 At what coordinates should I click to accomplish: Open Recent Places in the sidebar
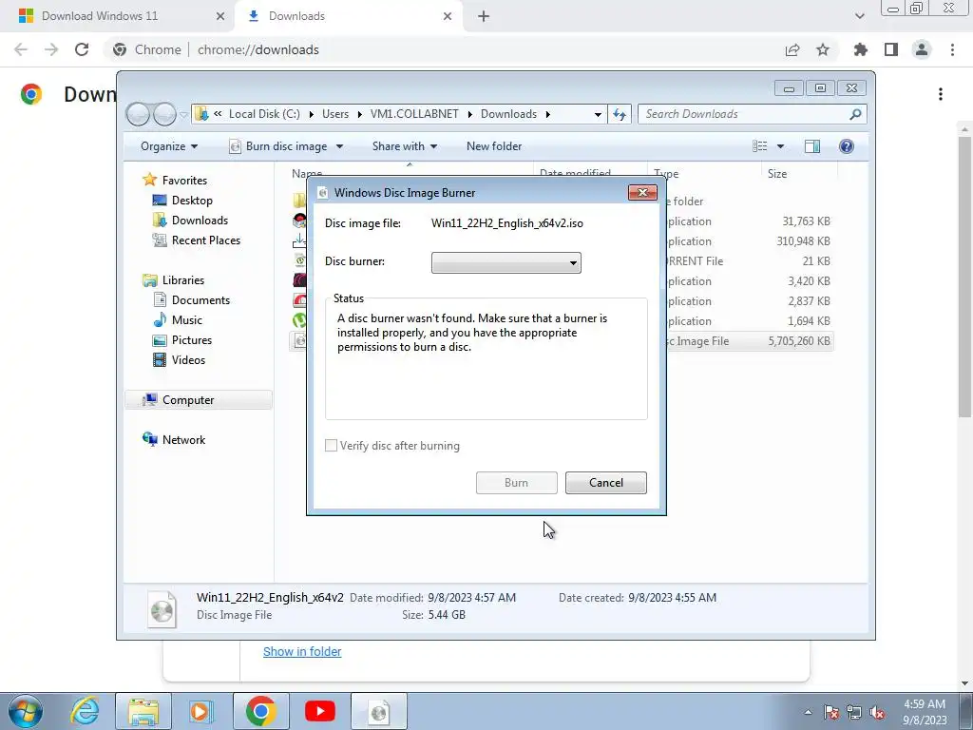[205, 240]
